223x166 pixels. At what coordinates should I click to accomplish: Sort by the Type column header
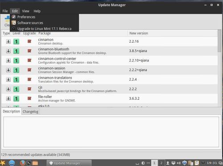[6, 33]
